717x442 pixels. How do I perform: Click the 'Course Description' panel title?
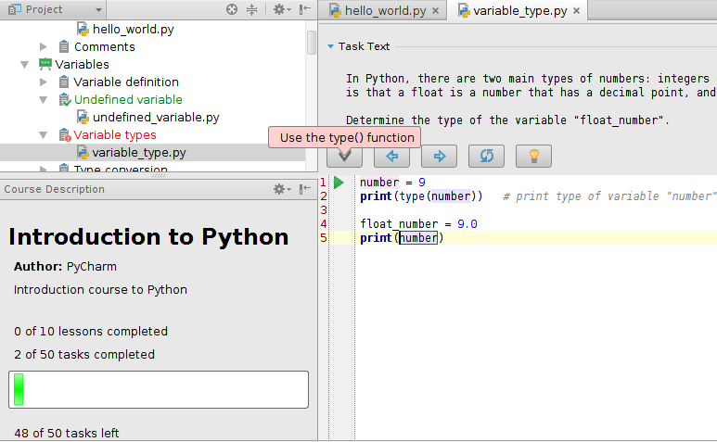(x=55, y=189)
